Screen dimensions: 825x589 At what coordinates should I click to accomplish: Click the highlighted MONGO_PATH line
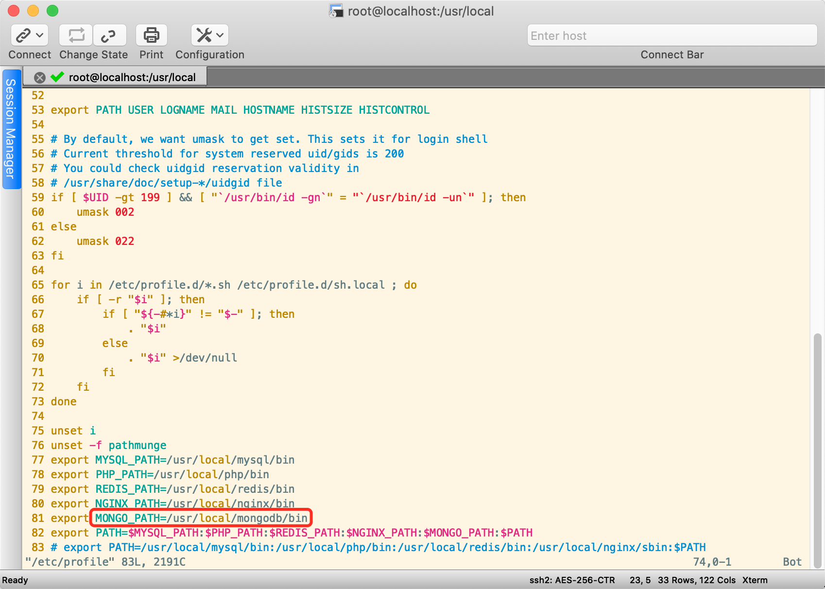click(x=201, y=518)
